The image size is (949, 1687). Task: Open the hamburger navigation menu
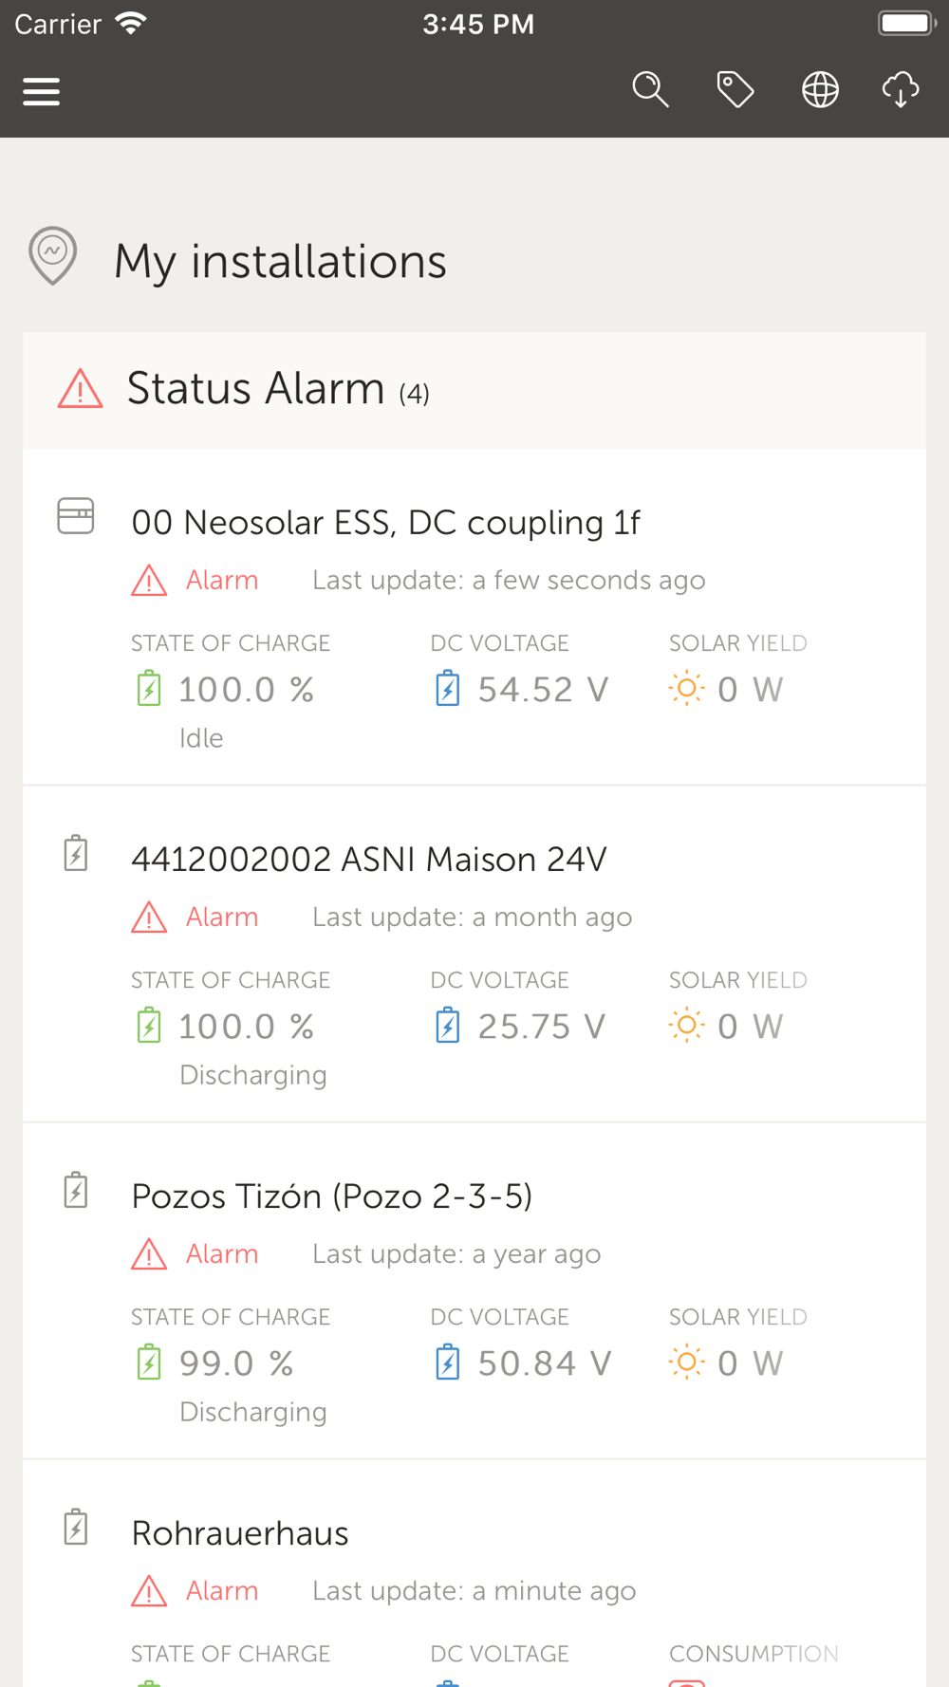point(42,92)
